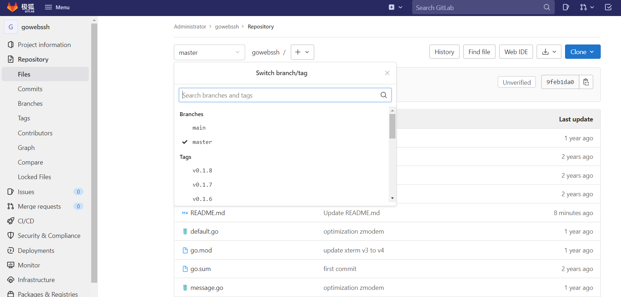Open Compare in the sidebar
Image resolution: width=621 pixels, height=297 pixels.
[30, 162]
